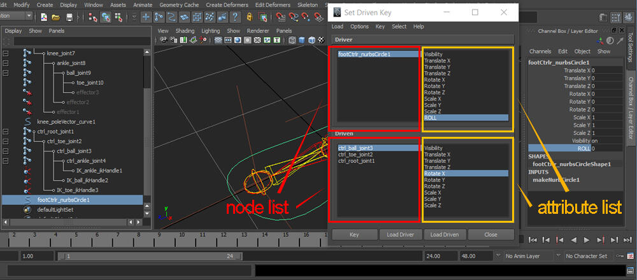
Task: Open the menu set dropdown
Action: (x=29, y=16)
